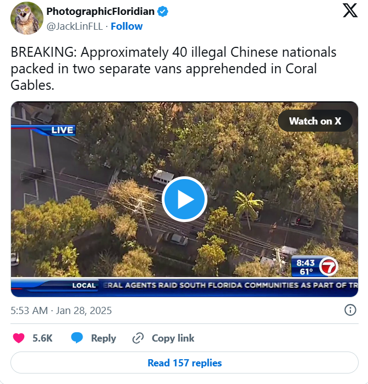Open the post info circle icon
368x384 pixels.
pos(350,310)
